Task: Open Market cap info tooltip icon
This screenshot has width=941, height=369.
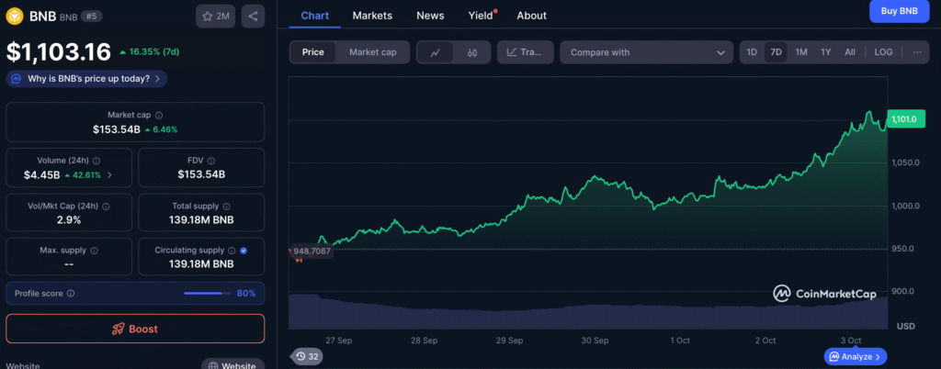Action: tap(159, 115)
